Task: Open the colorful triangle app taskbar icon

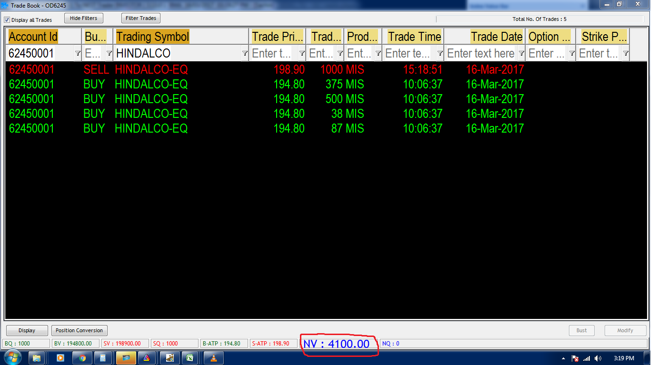Action: pos(147,358)
